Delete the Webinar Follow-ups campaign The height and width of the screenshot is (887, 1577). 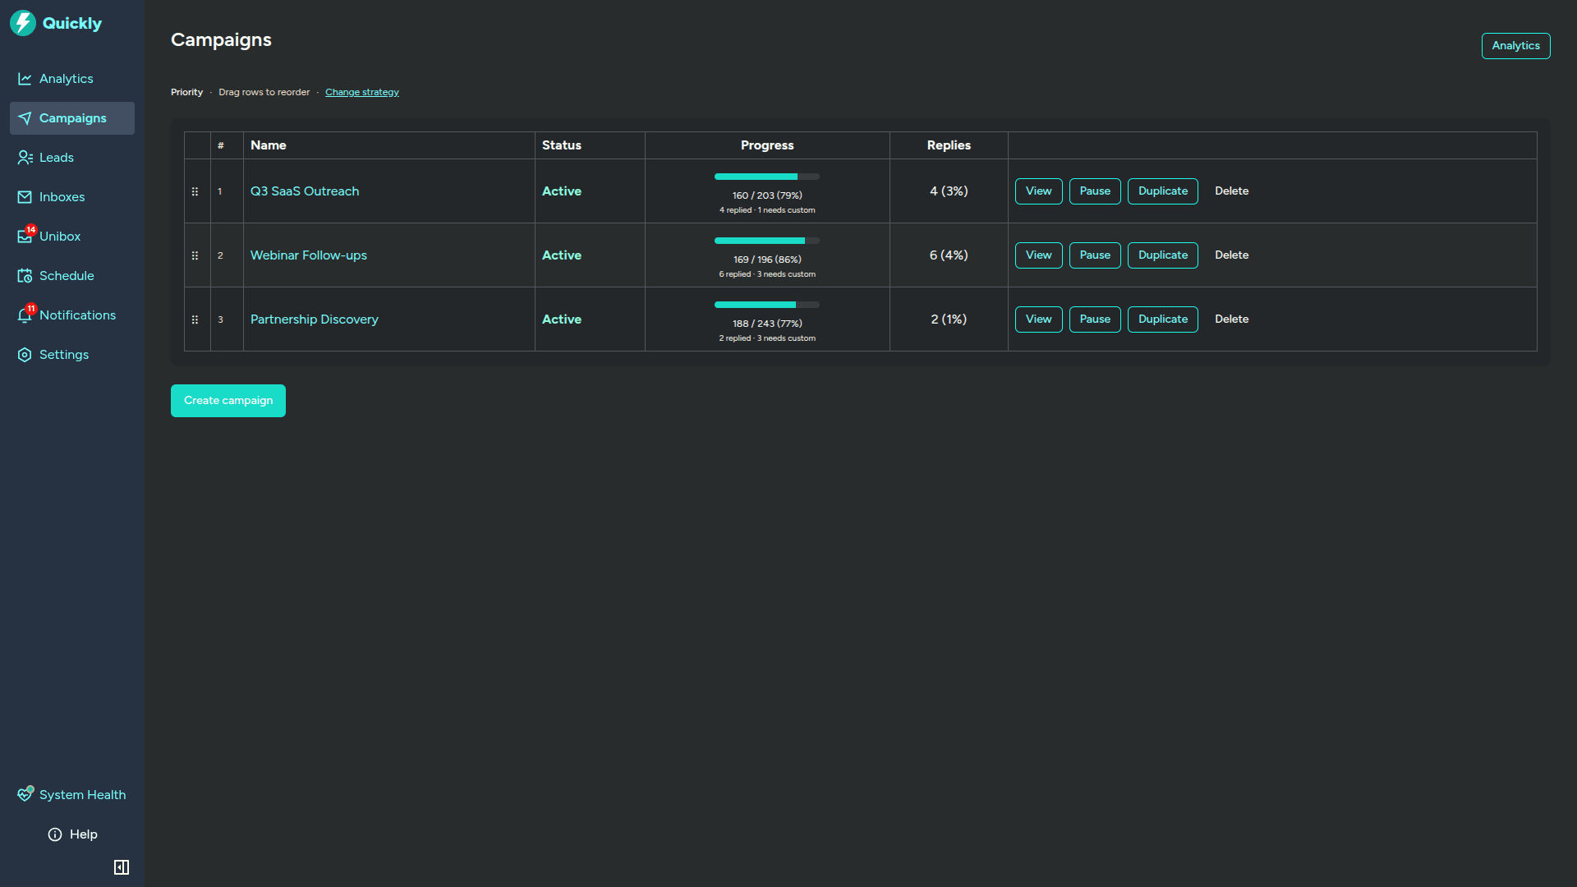(x=1231, y=255)
